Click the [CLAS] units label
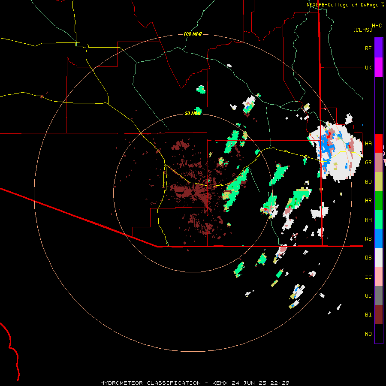Screen dimensions: 386x386 pyautogui.click(x=362, y=30)
